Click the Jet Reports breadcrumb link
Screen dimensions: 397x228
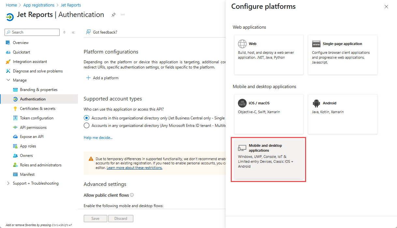[71, 5]
